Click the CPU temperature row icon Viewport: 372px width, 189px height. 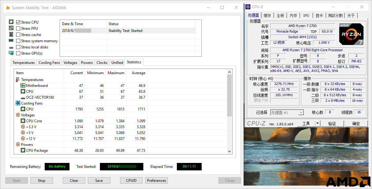point(23,92)
